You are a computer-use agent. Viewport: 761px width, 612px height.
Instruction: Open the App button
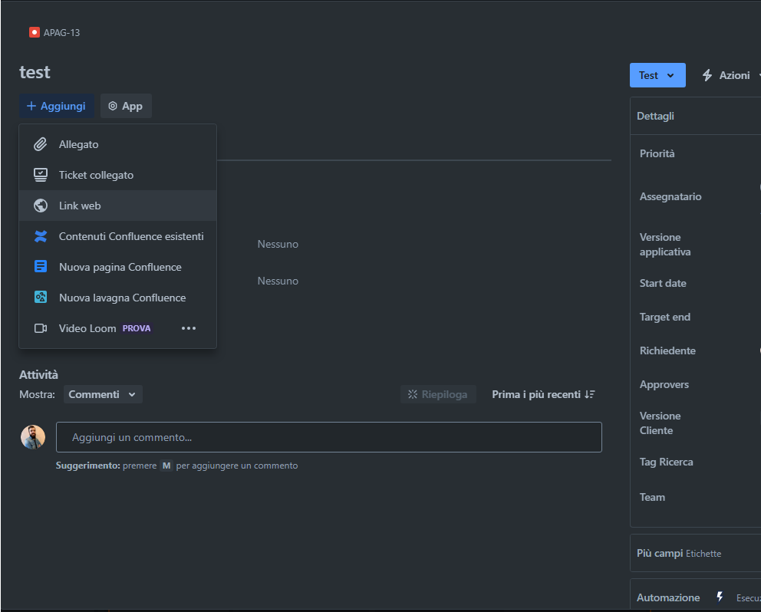click(x=126, y=106)
